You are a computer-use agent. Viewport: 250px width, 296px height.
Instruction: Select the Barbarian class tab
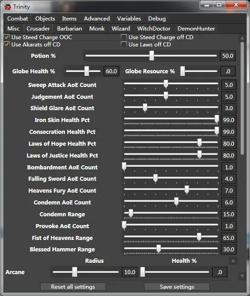pos(70,29)
